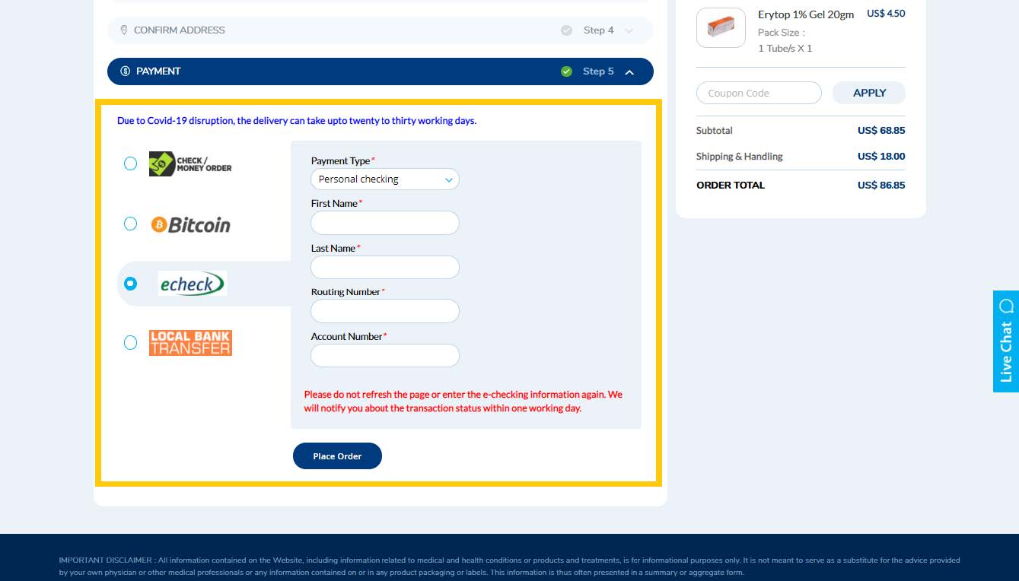Viewport: 1019px width, 581px height.
Task: Click the Payment dollar icon
Action: tap(126, 71)
